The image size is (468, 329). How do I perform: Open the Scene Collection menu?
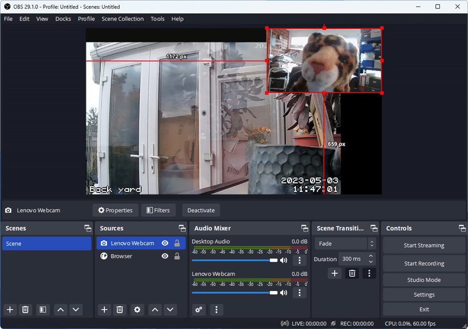point(123,19)
